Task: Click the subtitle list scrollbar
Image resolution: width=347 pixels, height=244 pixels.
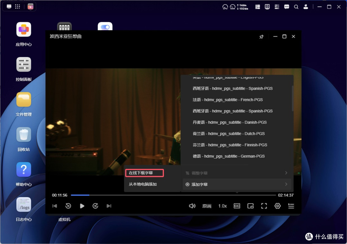Action: point(293,99)
